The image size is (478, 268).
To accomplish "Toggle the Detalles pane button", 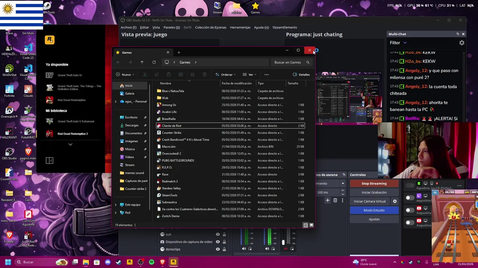I will click(x=301, y=74).
